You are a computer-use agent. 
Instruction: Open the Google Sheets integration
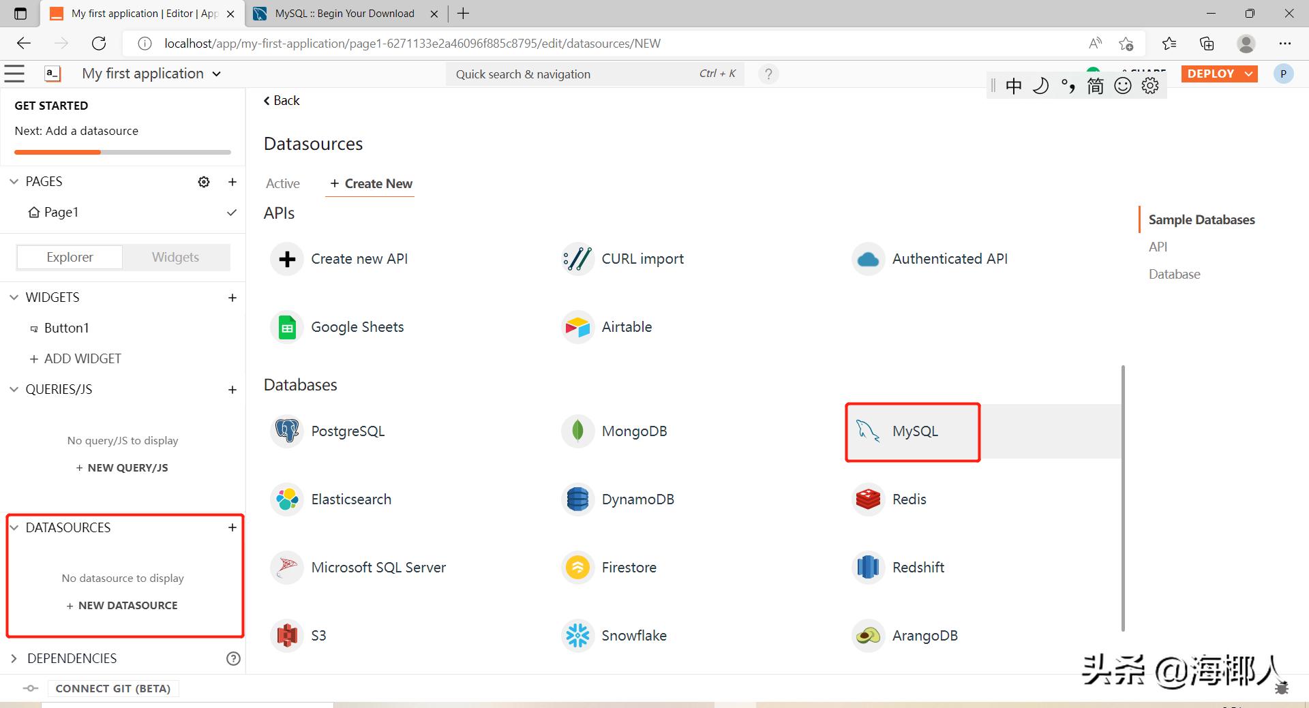357,326
